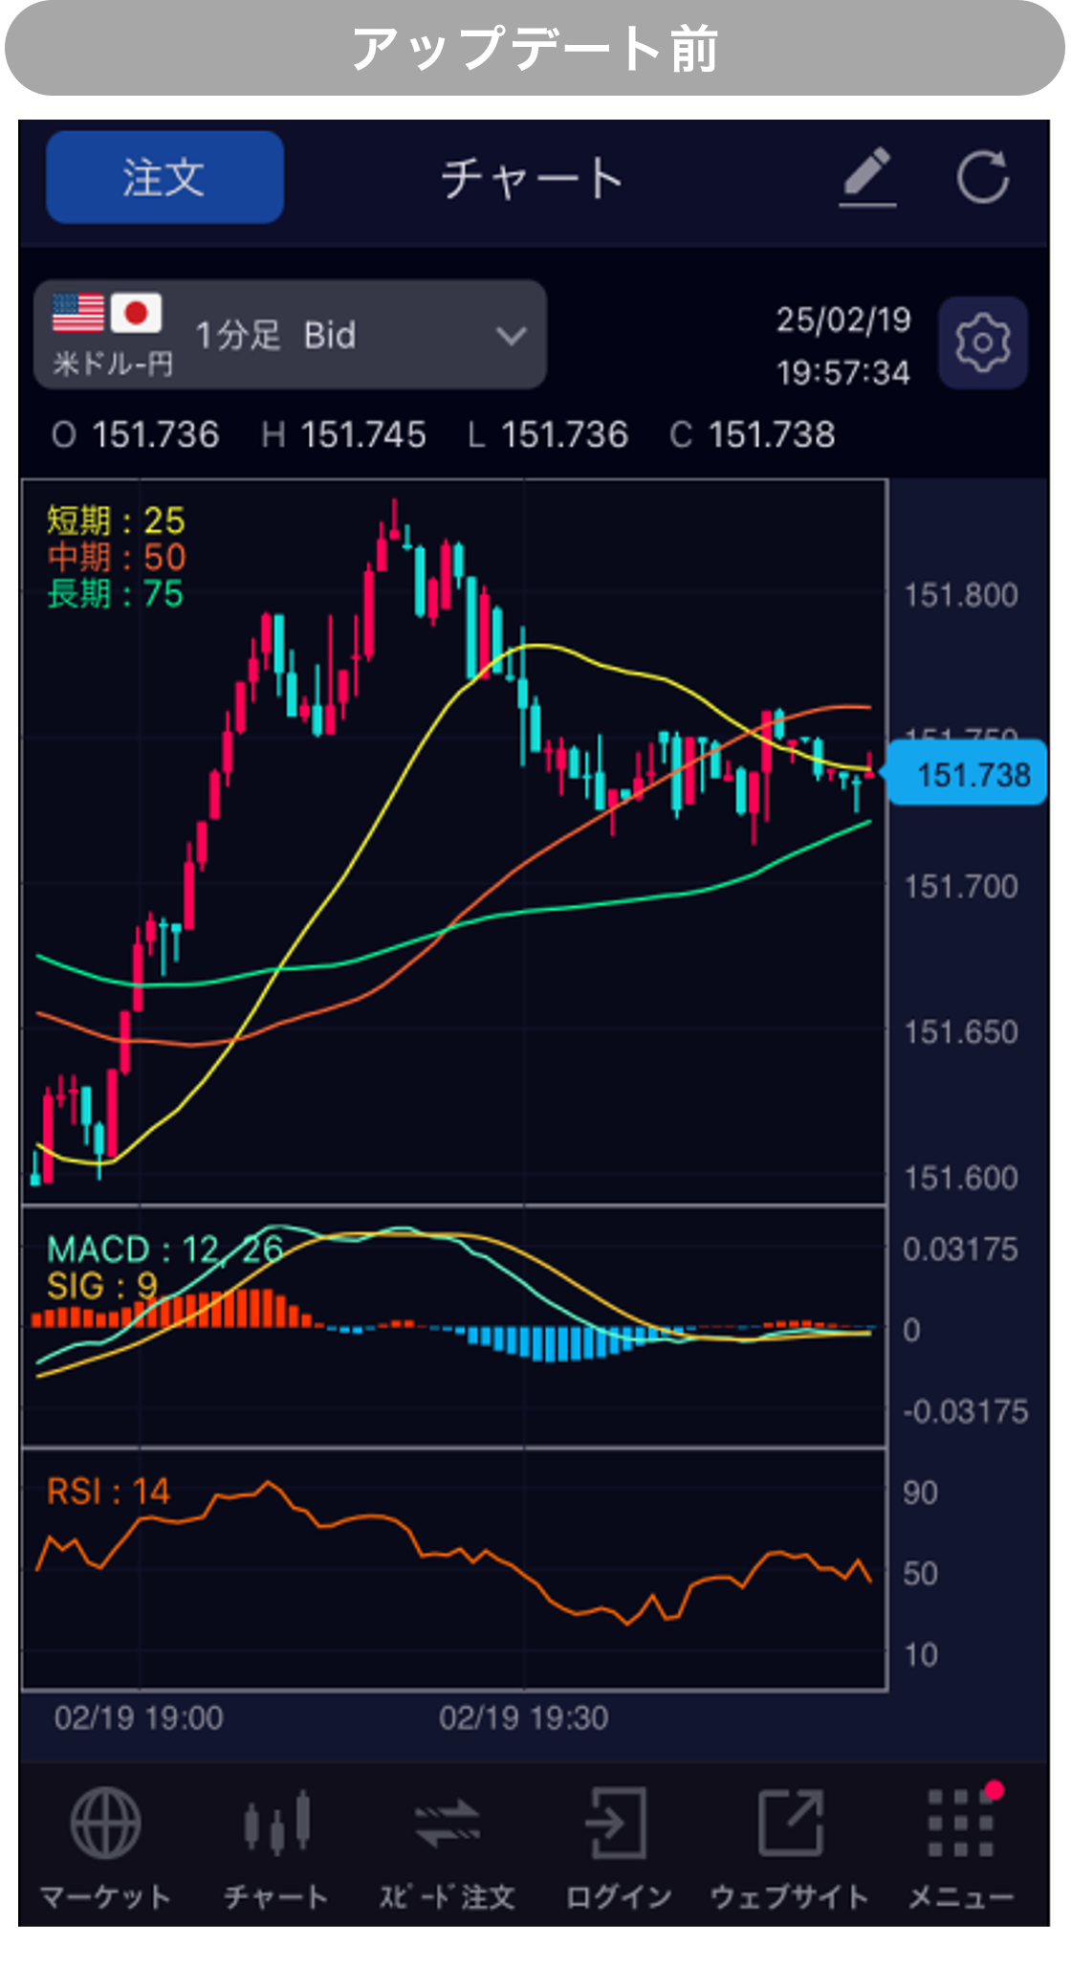Image resolution: width=1071 pixels, height=1969 pixels.
Task: Tap the RSI : 14 indicator label
Action: tap(108, 1491)
